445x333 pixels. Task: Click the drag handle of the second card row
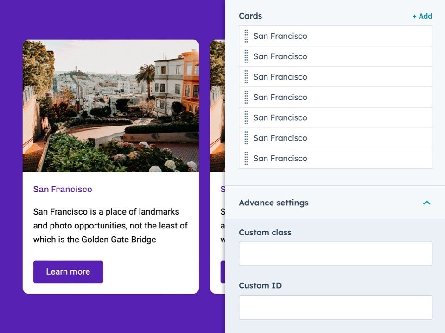tap(246, 56)
